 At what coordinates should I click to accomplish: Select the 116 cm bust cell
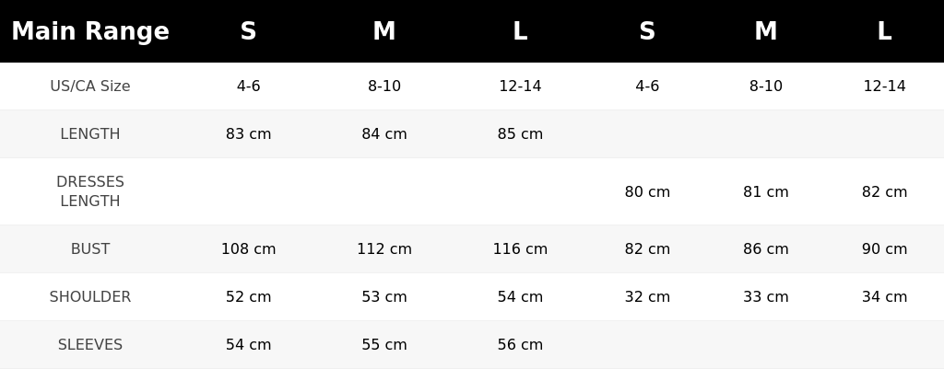coord(520,248)
